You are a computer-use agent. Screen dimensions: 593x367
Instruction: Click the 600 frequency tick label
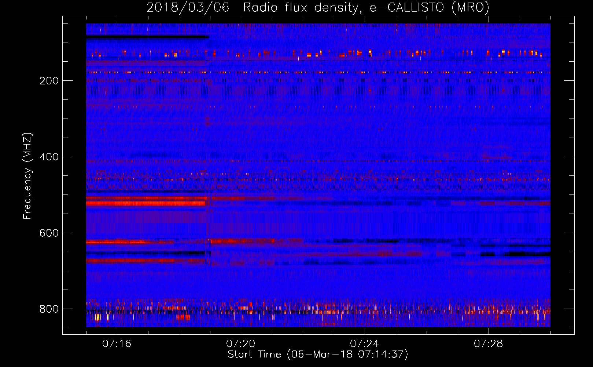click(x=49, y=233)
